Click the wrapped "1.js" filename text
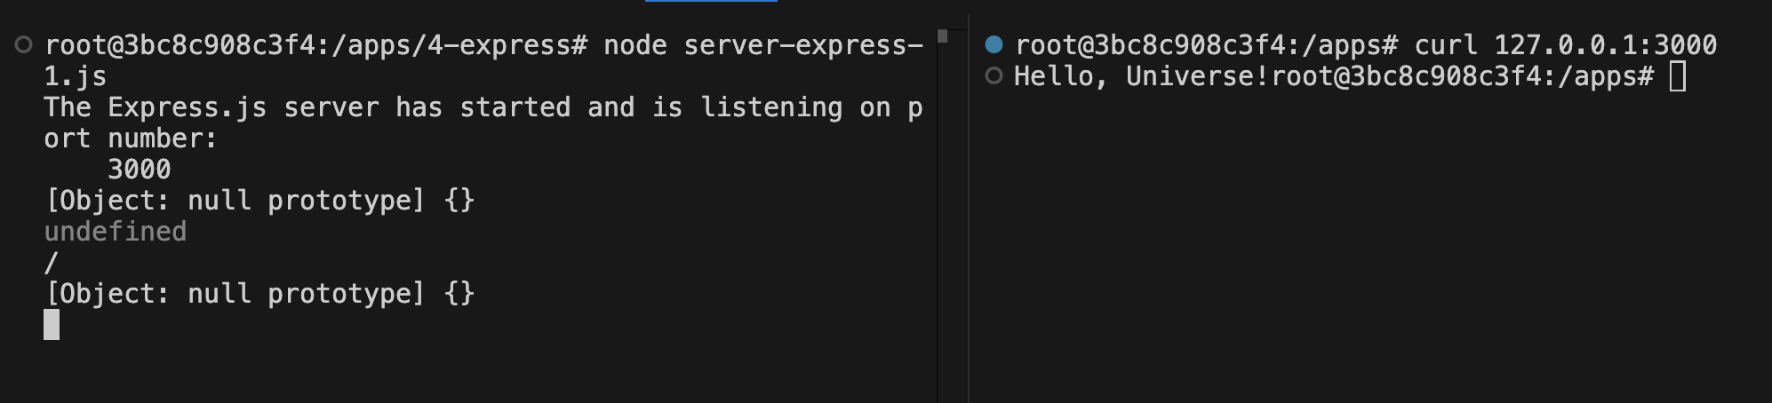Viewport: 1772px width, 403px height. click(x=76, y=76)
